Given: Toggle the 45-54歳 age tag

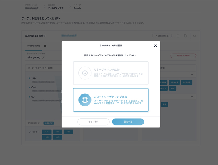Looking at the screenshot, I should [187, 82].
